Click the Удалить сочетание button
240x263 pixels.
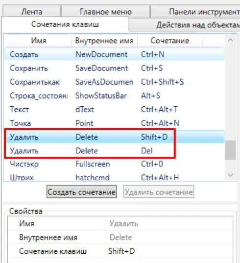click(x=159, y=191)
